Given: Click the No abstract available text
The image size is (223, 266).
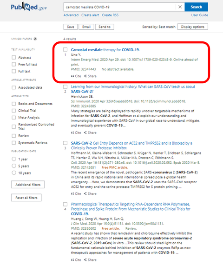Looking at the screenshot, I should point(118,69).
